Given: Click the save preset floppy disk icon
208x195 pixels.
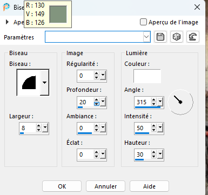Looking at the screenshot, I should click(x=160, y=37).
